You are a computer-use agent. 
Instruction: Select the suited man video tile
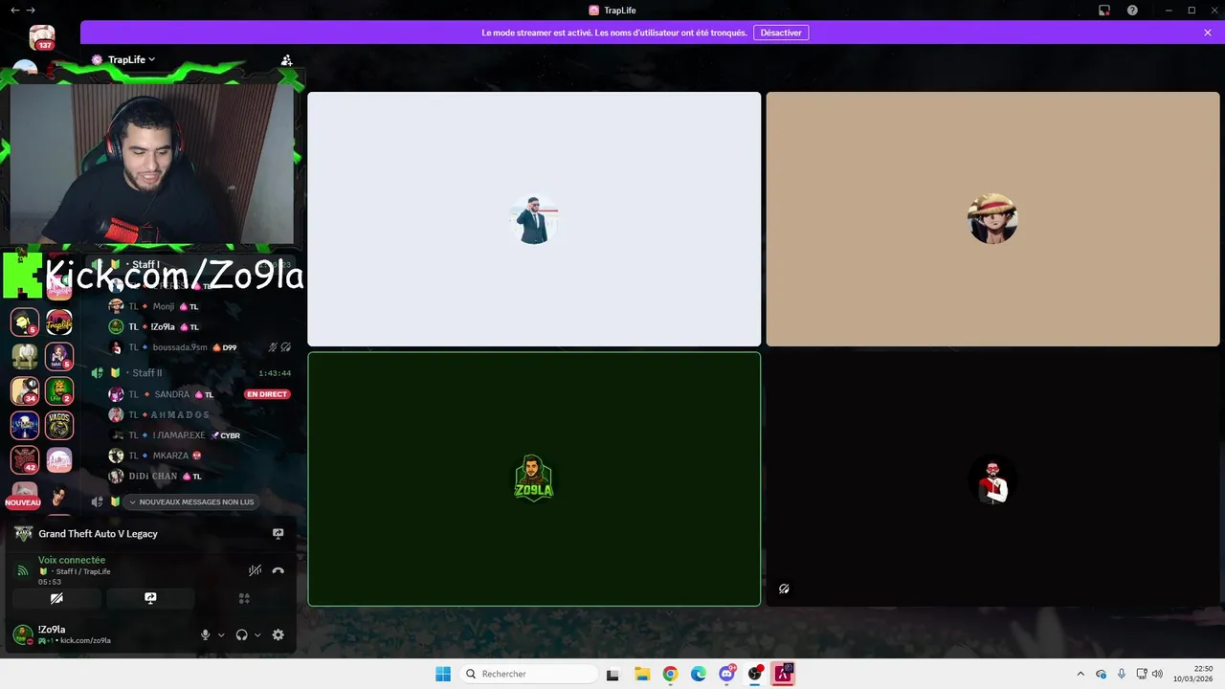(x=534, y=219)
